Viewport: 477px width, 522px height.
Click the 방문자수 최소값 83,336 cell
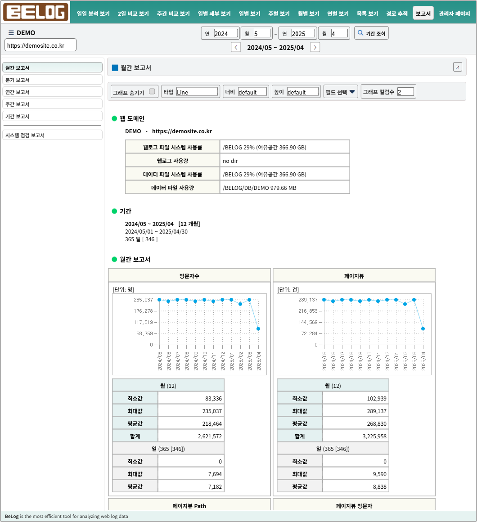[x=191, y=398]
